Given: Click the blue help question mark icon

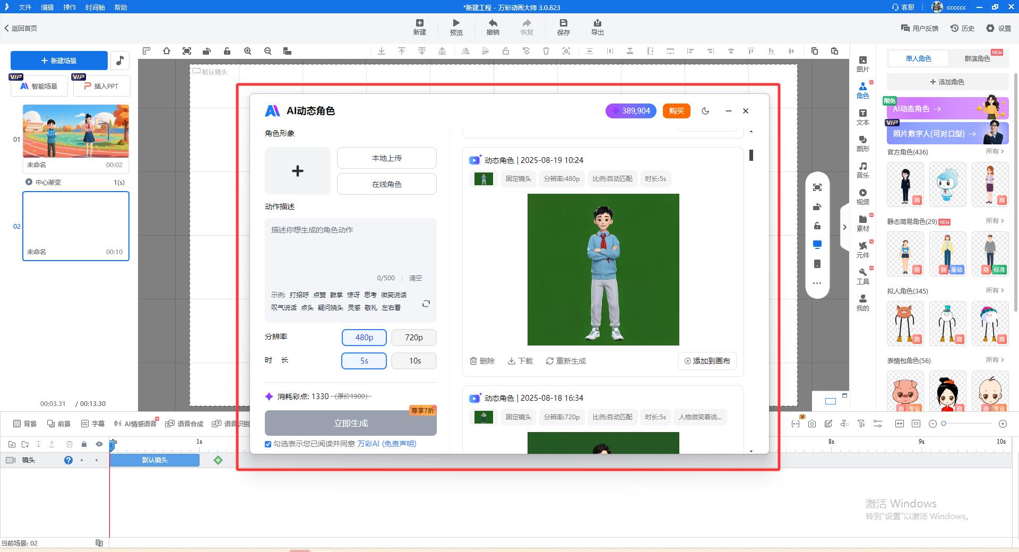Looking at the screenshot, I should coord(68,460).
